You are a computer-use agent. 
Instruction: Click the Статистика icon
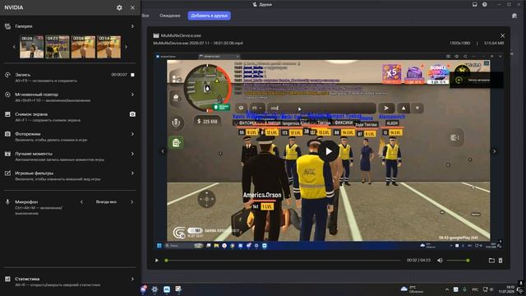pos(7,279)
